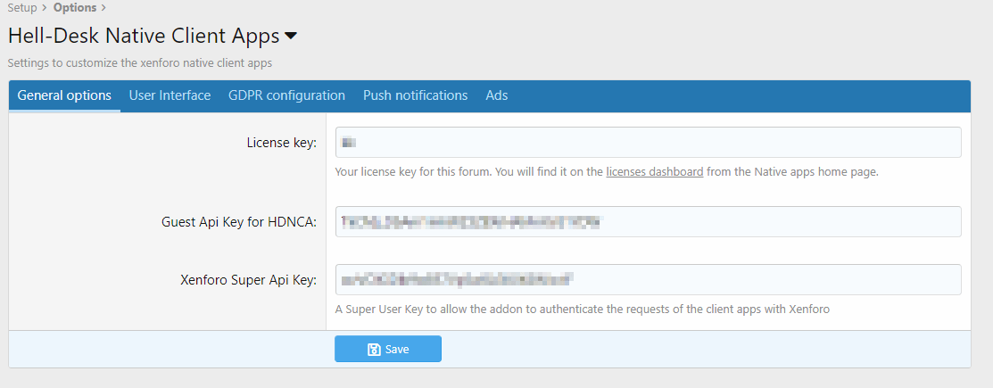Open the Ads tab

click(x=496, y=95)
